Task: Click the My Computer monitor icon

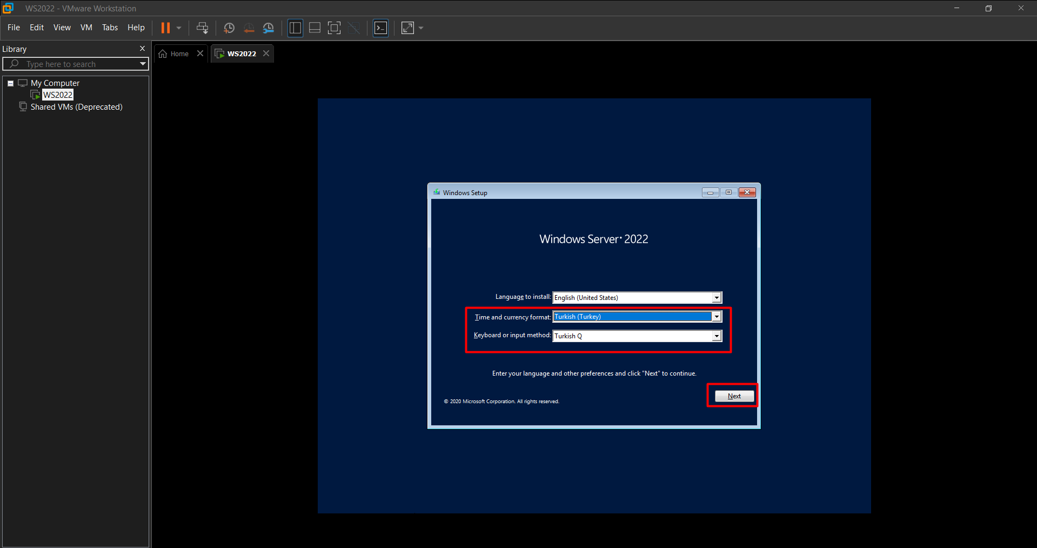Action: [x=23, y=83]
